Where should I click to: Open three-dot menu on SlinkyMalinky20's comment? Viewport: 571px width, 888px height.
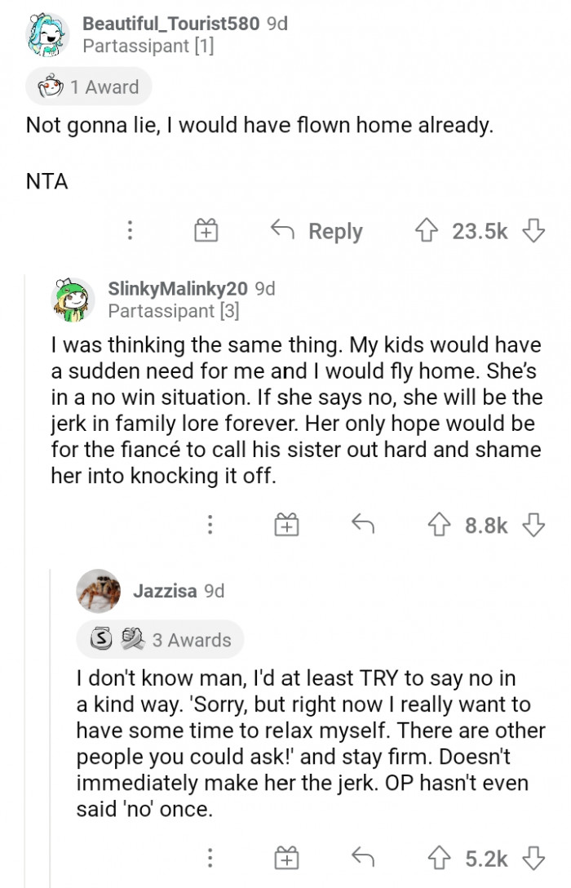click(210, 525)
